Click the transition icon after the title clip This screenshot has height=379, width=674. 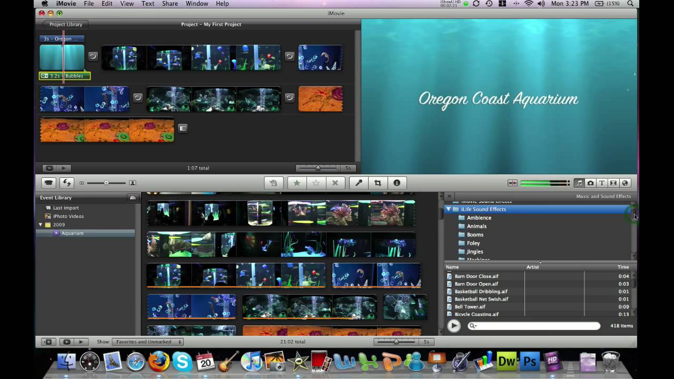pos(93,56)
